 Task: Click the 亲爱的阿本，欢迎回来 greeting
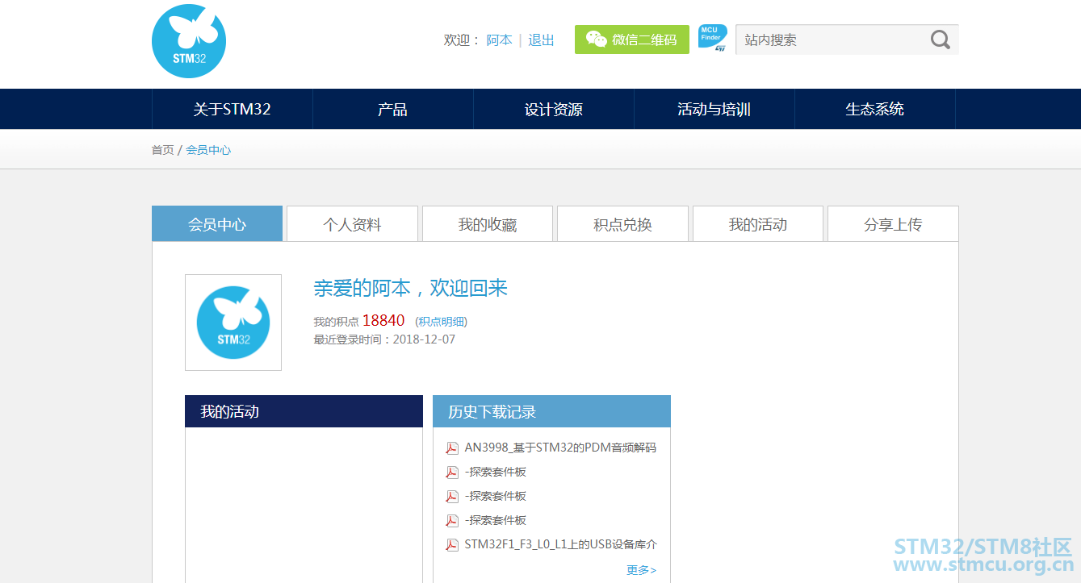point(410,288)
